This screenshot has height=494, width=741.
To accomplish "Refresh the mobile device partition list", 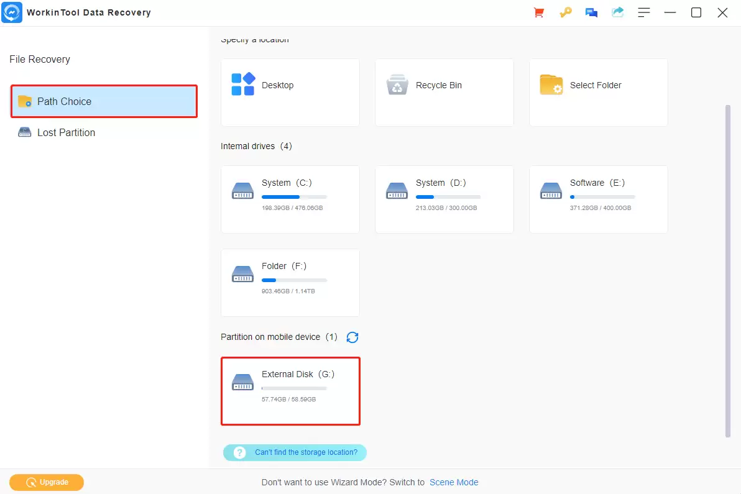I will pos(352,337).
